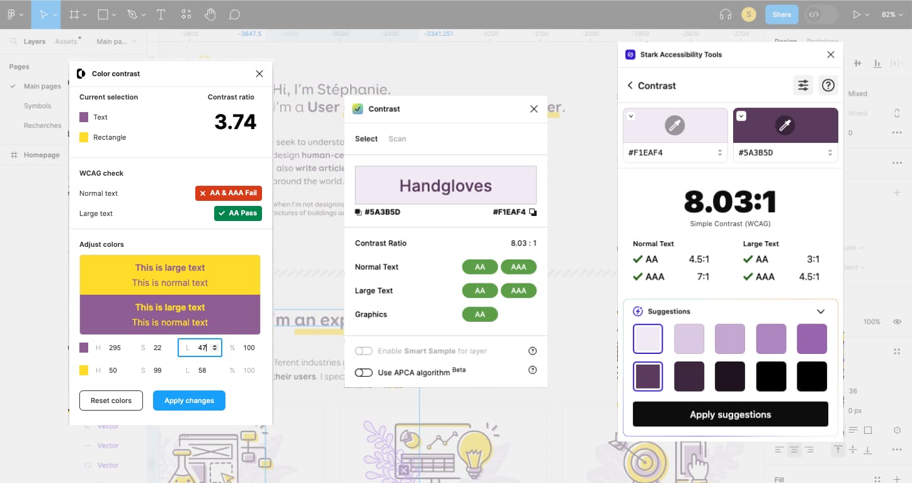912x483 pixels.
Task: Enable Smart Sample for layer
Action: tap(364, 351)
